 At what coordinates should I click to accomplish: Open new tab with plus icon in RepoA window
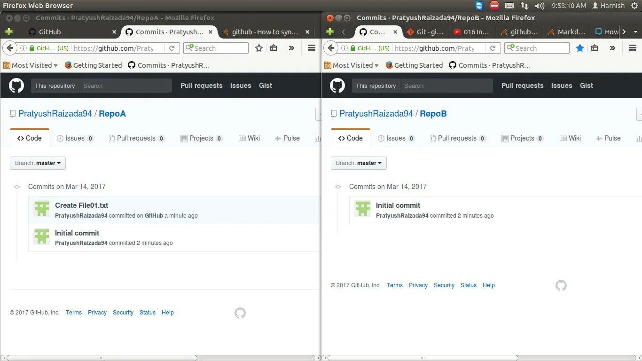[9, 32]
